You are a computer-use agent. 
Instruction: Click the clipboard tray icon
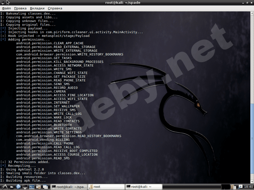tap(233, 187)
